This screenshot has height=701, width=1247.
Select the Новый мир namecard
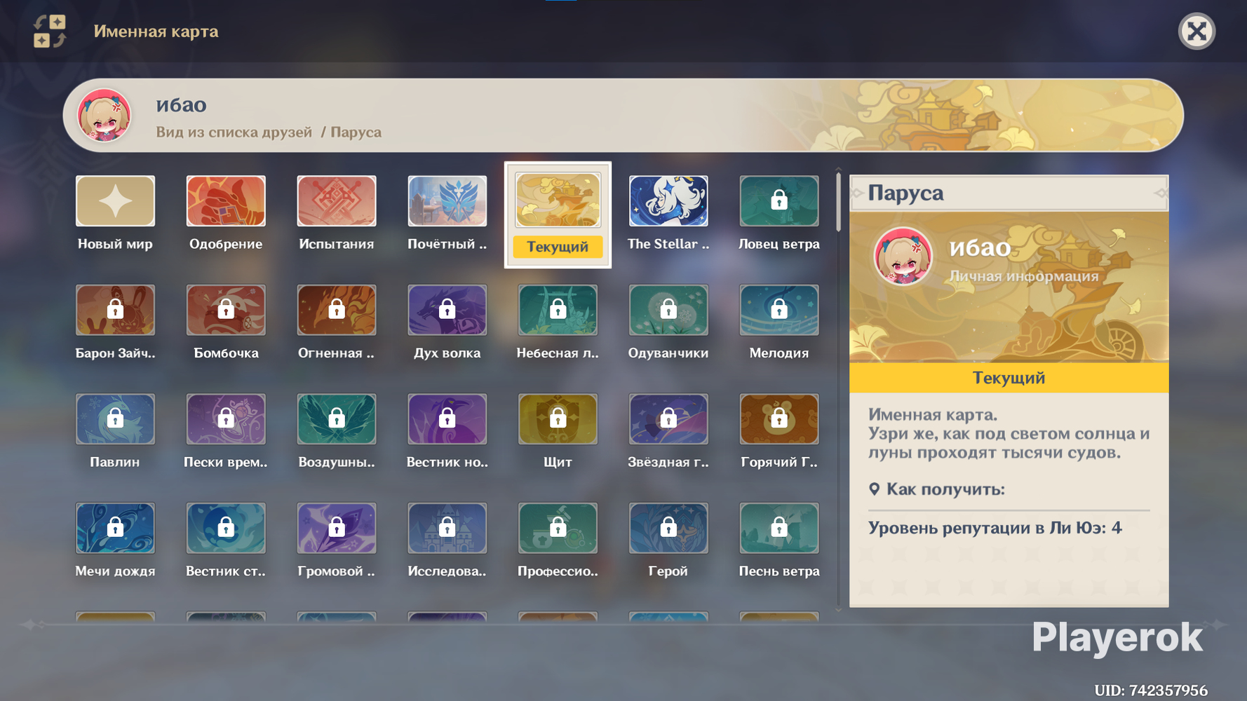point(115,201)
